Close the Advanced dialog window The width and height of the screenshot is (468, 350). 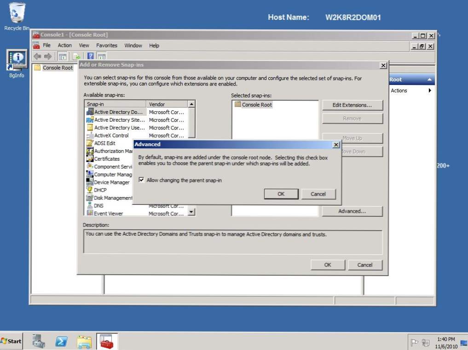pos(336,145)
